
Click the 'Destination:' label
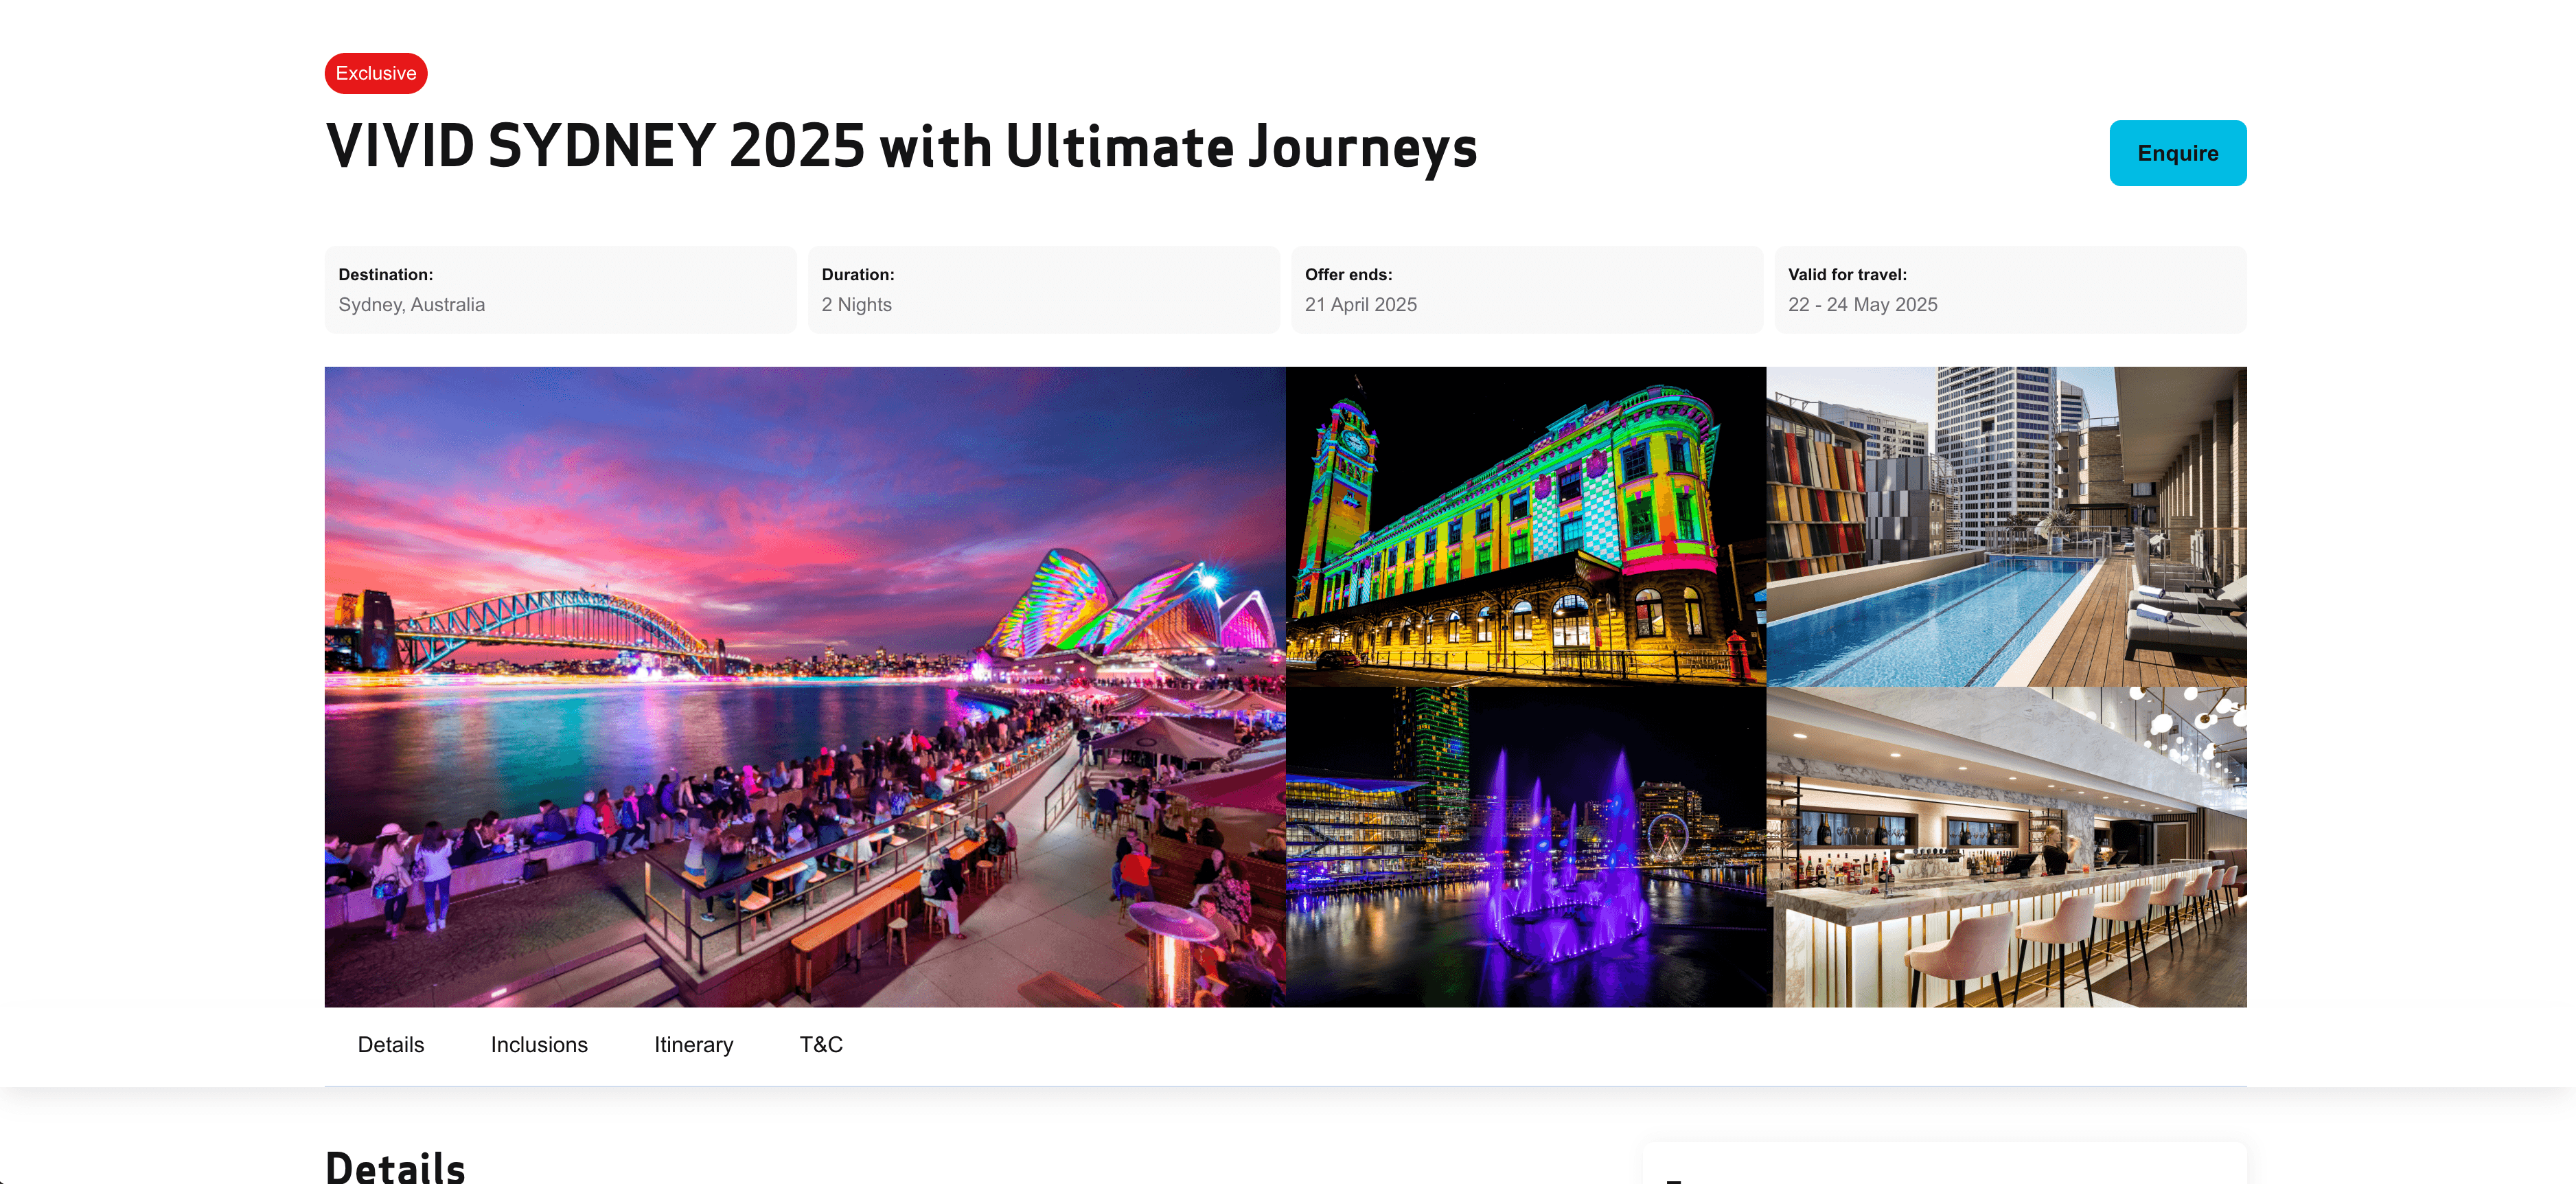(385, 274)
